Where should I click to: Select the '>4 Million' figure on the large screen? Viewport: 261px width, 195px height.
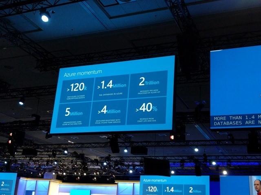coord(109,110)
